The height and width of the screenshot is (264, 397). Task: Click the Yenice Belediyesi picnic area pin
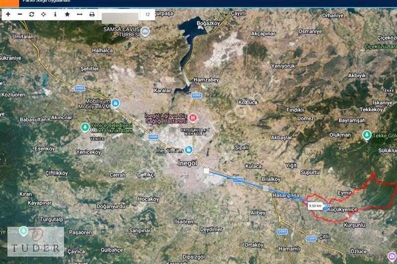point(85,127)
